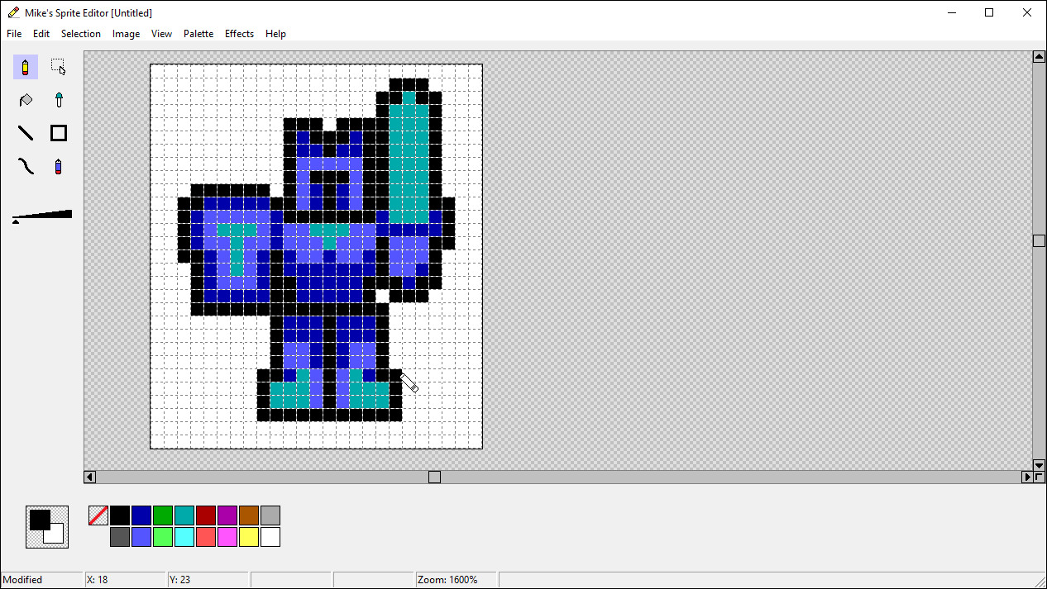
Task: Select the Rectangle shape tool
Action: (x=58, y=133)
